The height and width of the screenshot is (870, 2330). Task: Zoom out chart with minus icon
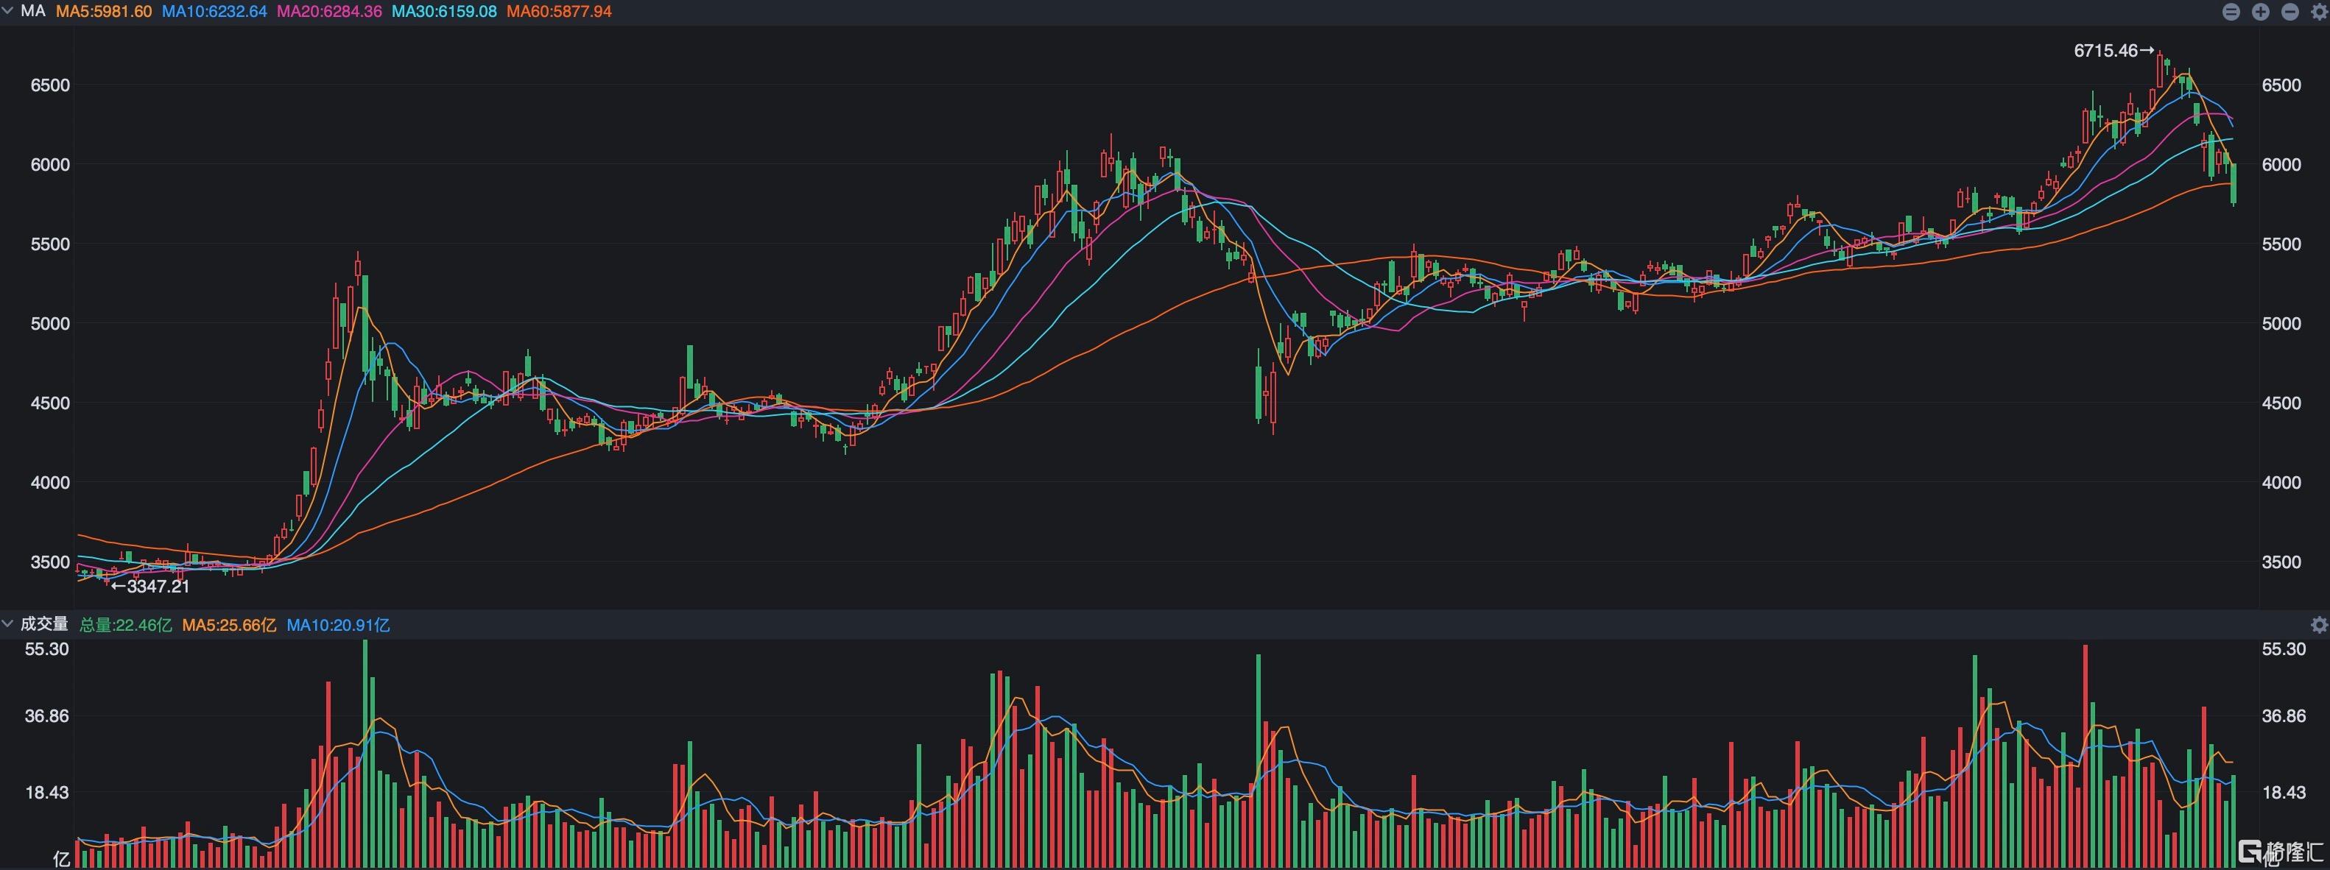point(2290,12)
